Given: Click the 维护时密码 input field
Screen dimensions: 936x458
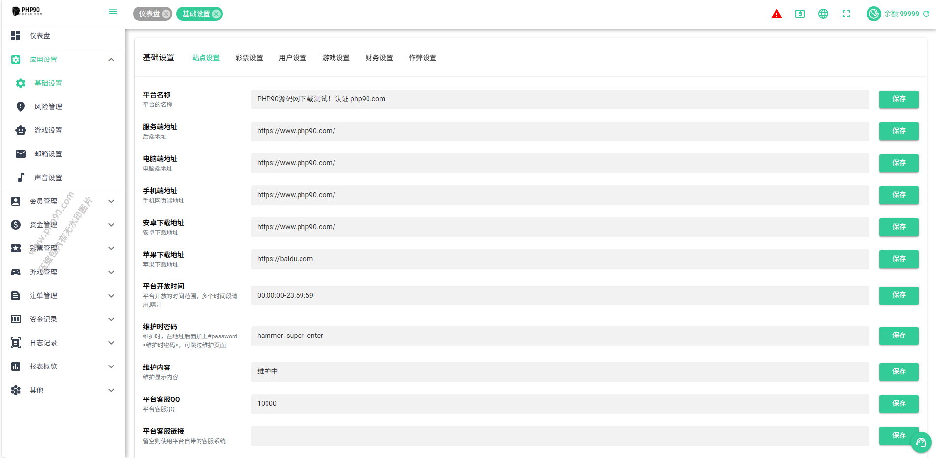Looking at the screenshot, I should click(x=560, y=336).
